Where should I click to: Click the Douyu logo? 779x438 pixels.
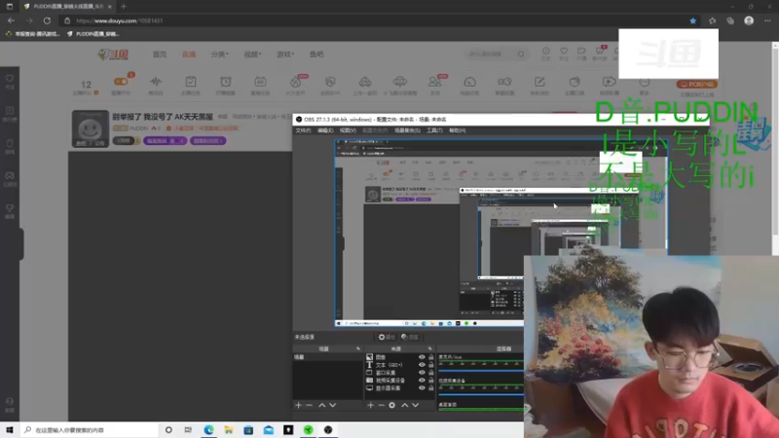(113, 55)
